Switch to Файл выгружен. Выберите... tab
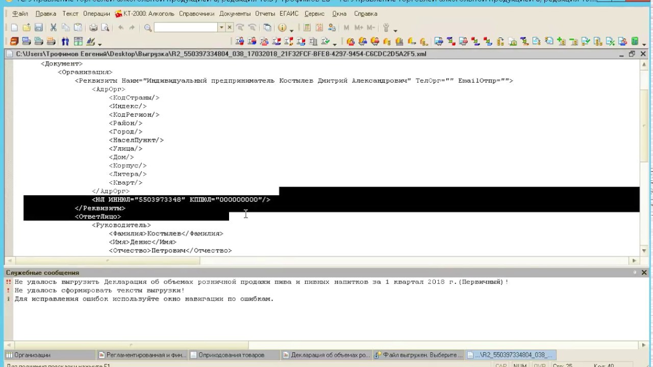This screenshot has width=653, height=367. pyautogui.click(x=418, y=355)
